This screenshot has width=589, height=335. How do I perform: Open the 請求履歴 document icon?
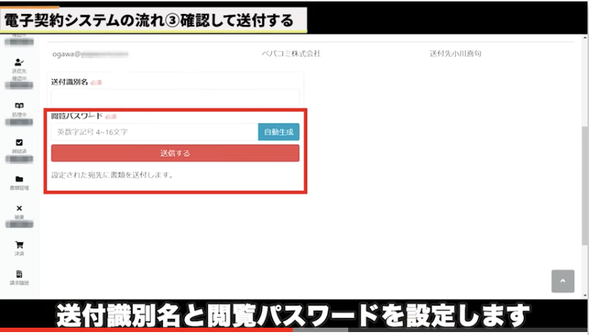tap(19, 275)
